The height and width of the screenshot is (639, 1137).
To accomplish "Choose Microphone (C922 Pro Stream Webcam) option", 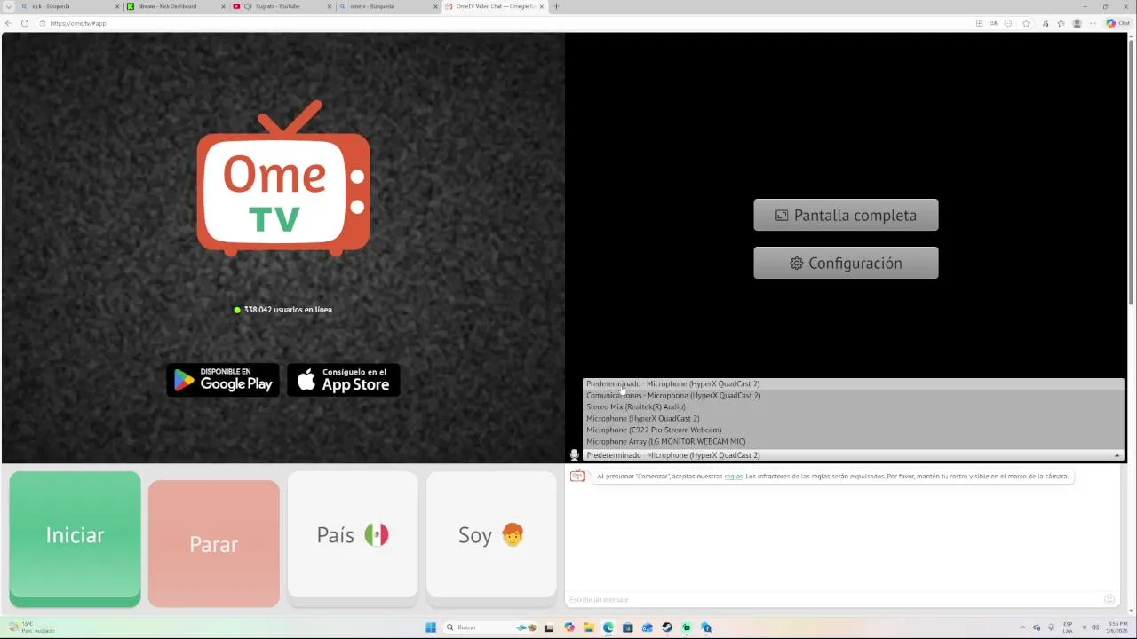I will pos(854,430).
